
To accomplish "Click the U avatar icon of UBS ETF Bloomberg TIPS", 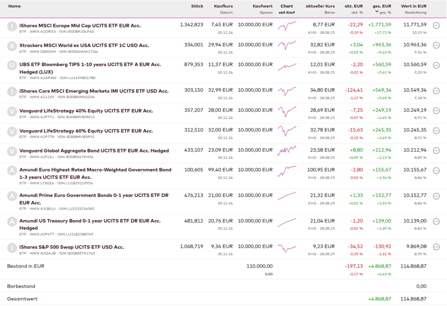I will tap(12, 66).
